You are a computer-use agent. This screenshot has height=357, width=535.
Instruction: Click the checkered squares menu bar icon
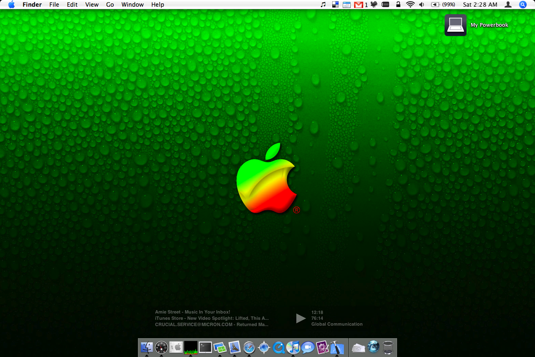coord(335,5)
